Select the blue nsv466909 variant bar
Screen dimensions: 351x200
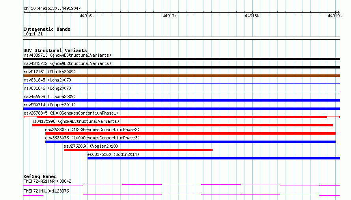coord(181,100)
